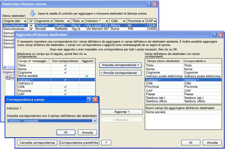Select the Bonaldi Raffaella recipient row

pyautogui.click(x=79, y=29)
